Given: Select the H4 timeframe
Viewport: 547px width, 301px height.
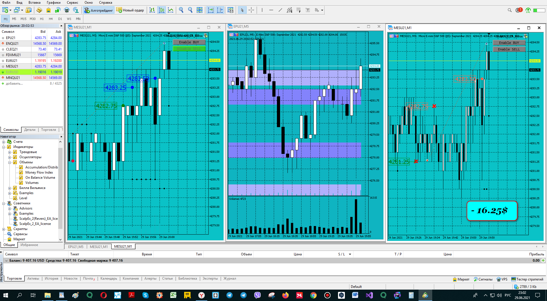Looking at the screenshot, I should pos(51,19).
